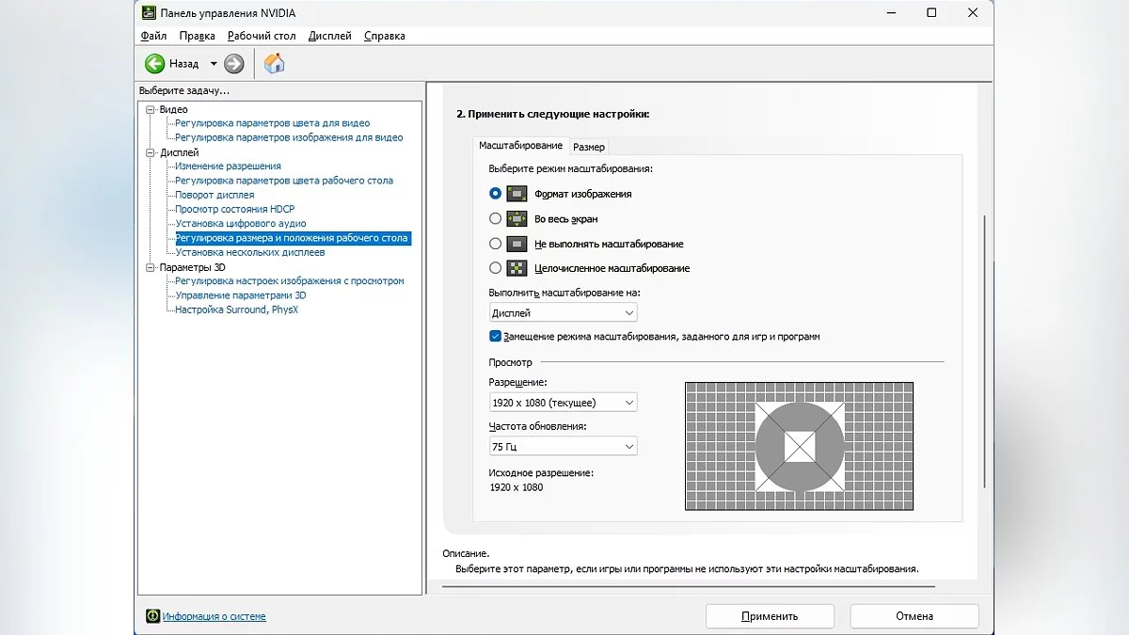
Task: Open the "Информация о системе" link
Action: click(x=214, y=616)
